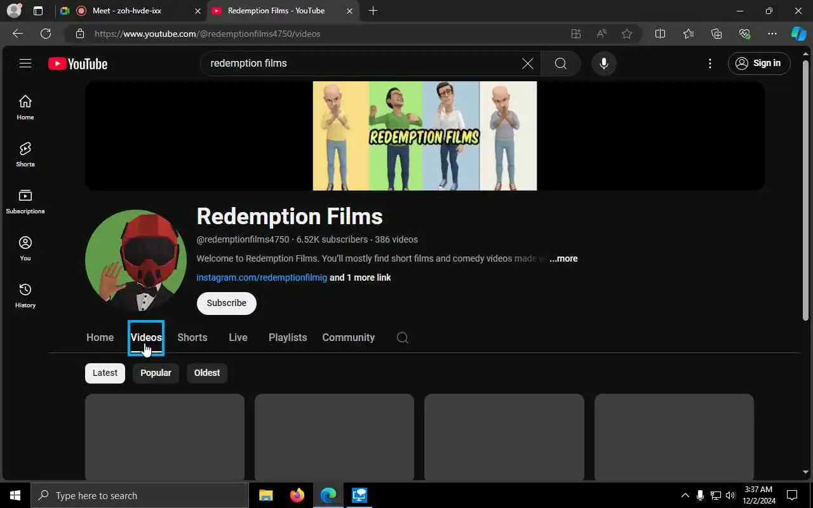
Task: Click the taskbar search box
Action: pyautogui.click(x=140, y=495)
